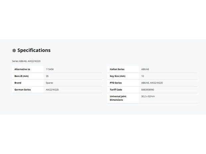The height and width of the screenshot is (154, 206).
Task: Select the key size value 10
Action: (143, 76)
